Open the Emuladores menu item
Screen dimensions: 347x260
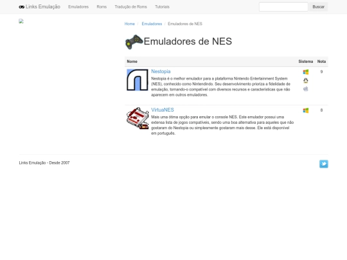click(x=78, y=7)
